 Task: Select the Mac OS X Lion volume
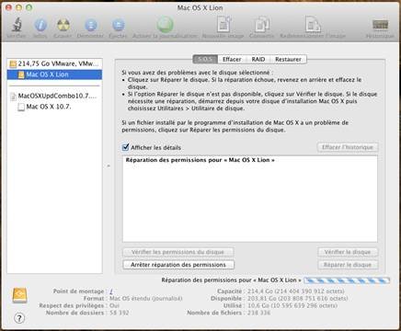click(54, 74)
